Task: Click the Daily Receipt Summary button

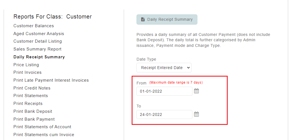Action: tap(167, 20)
